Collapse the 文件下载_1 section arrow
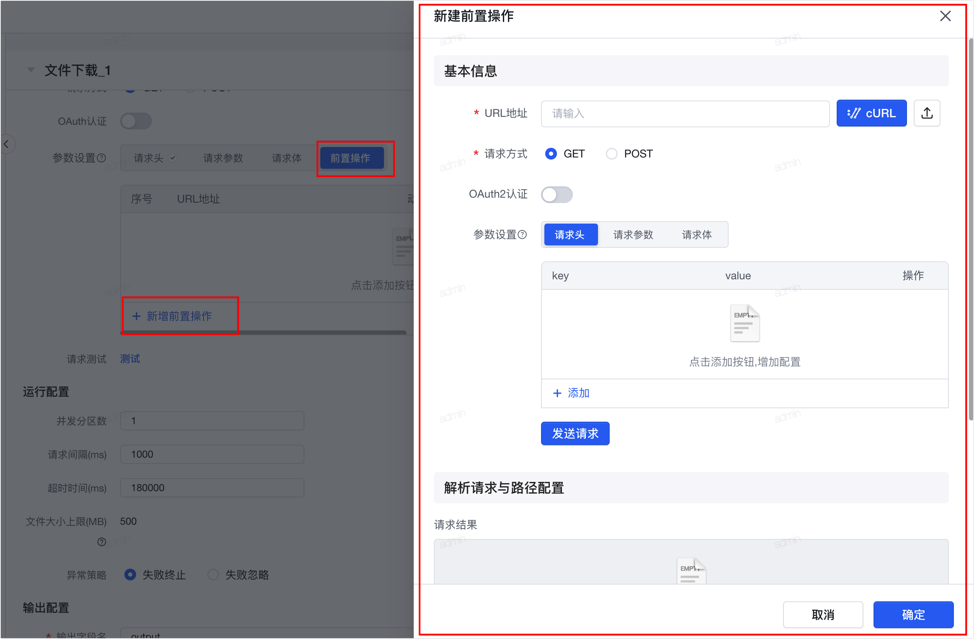974x639 pixels. pyautogui.click(x=31, y=70)
